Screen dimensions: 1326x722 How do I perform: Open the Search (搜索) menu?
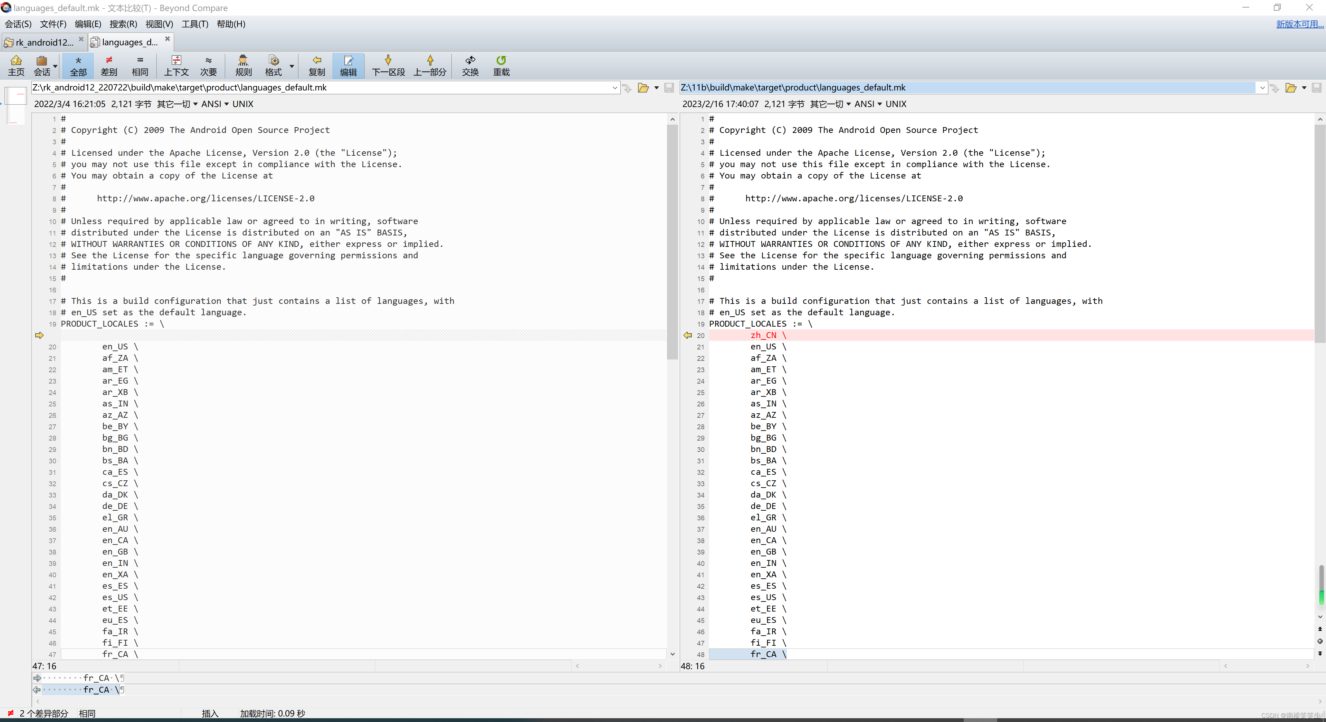click(123, 24)
